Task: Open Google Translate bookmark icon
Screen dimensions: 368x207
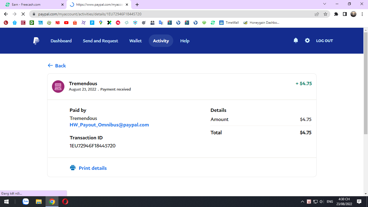Action: click(x=161, y=23)
